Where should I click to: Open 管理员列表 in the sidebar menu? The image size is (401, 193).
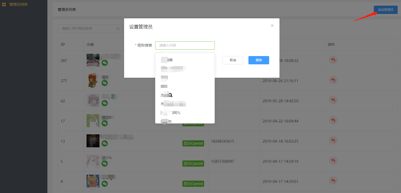click(x=18, y=4)
